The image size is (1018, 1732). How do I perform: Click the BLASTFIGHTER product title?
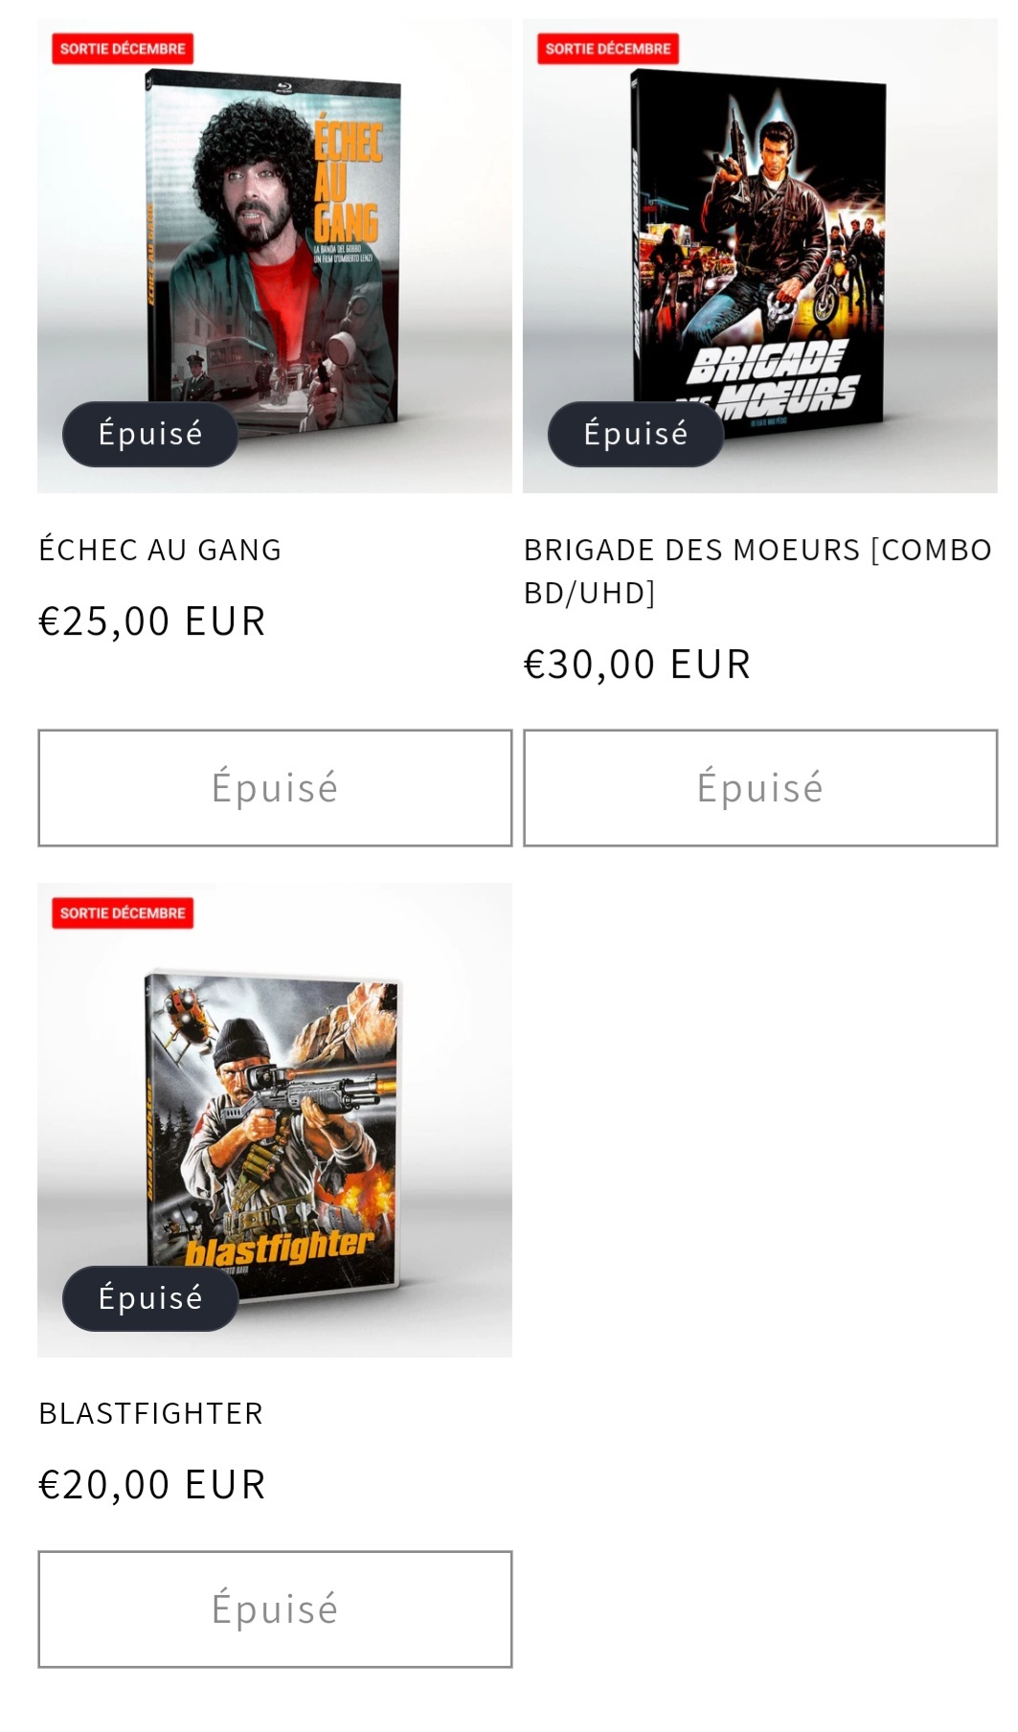(150, 1413)
